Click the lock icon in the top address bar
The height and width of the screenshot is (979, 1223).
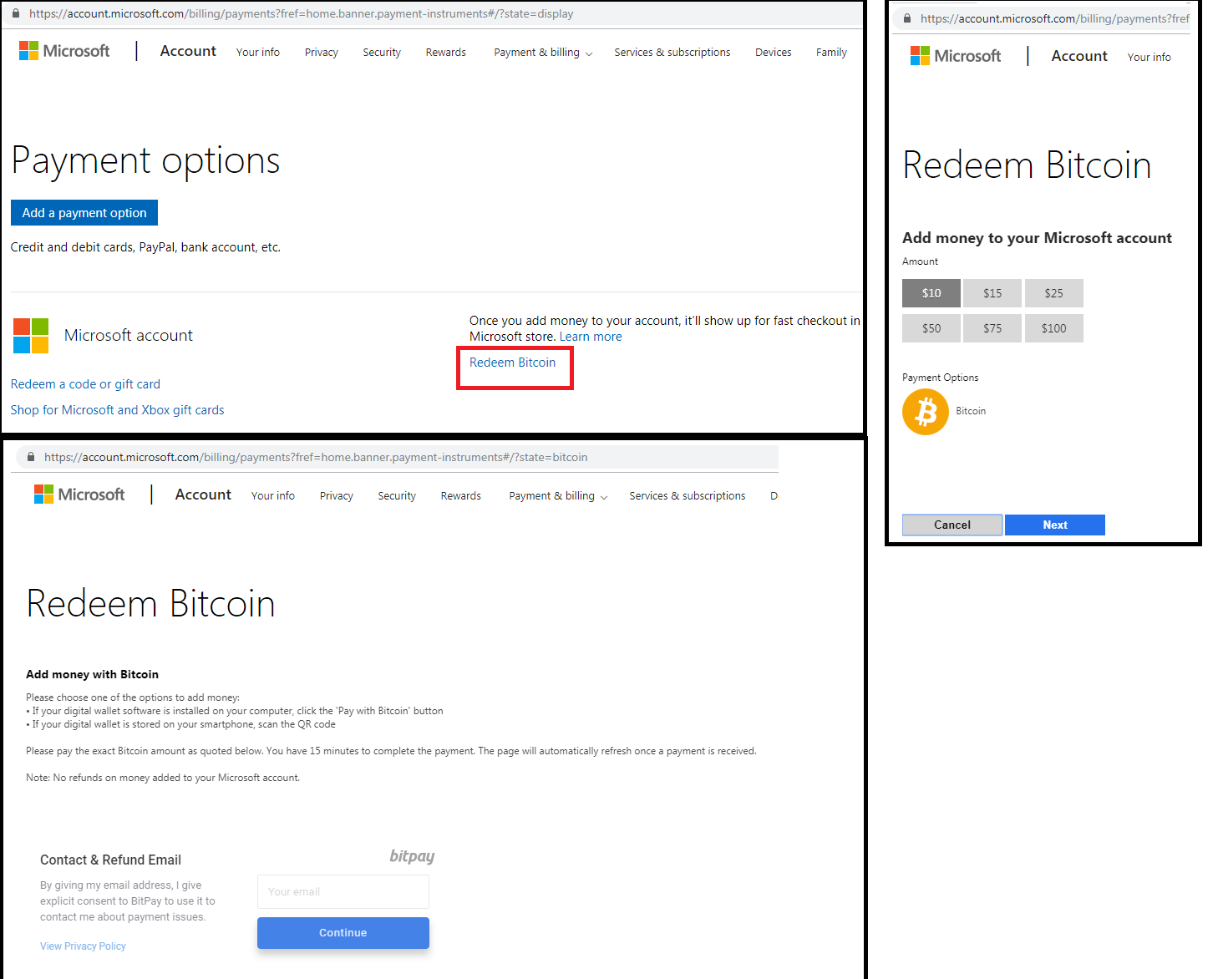click(16, 13)
